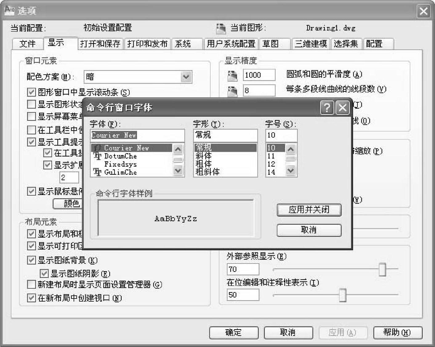The image size is (435, 347).
Task: Close the 命令行窗口字体 dialog with its X
Action: pyautogui.click(x=342, y=108)
